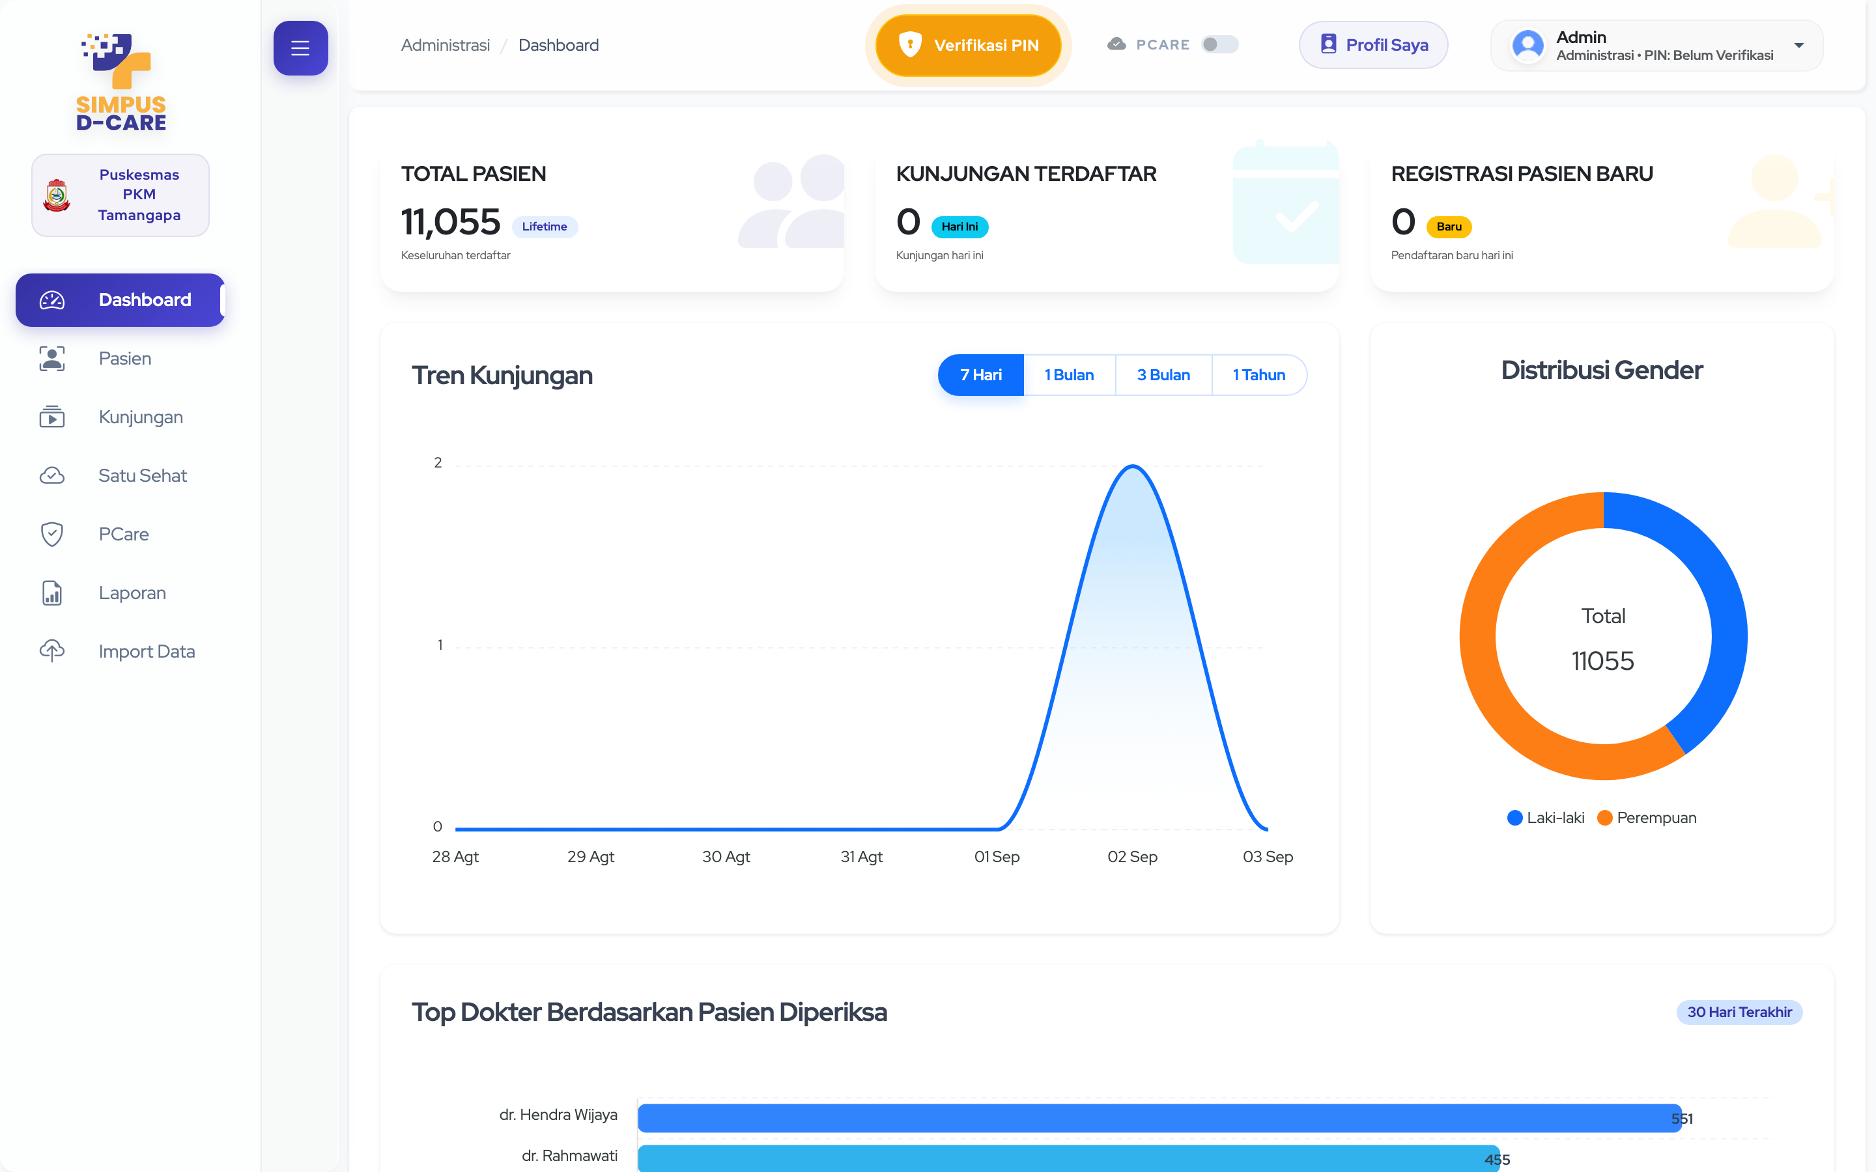Click the Hari Ini badge
The width and height of the screenshot is (1876, 1172).
pyautogui.click(x=959, y=227)
